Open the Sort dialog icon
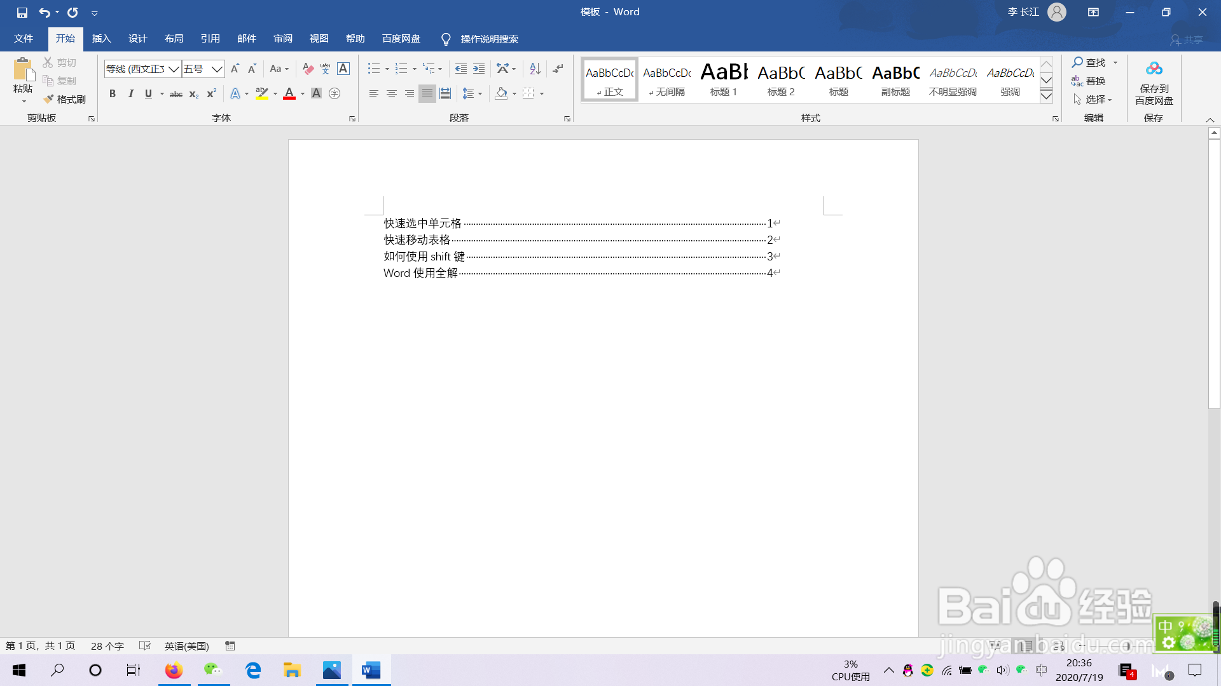Screen dimensions: 1221x686 point(534,68)
